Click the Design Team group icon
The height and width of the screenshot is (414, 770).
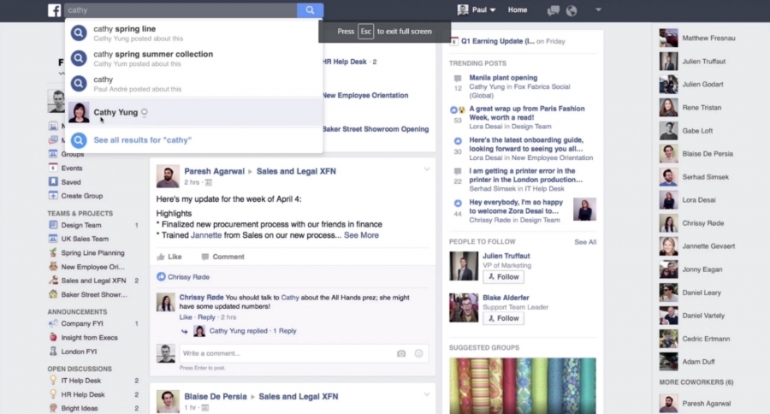tap(53, 225)
